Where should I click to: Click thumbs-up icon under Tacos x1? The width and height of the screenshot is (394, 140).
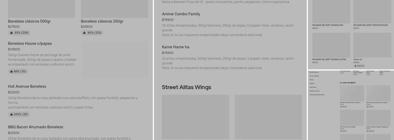355,66
